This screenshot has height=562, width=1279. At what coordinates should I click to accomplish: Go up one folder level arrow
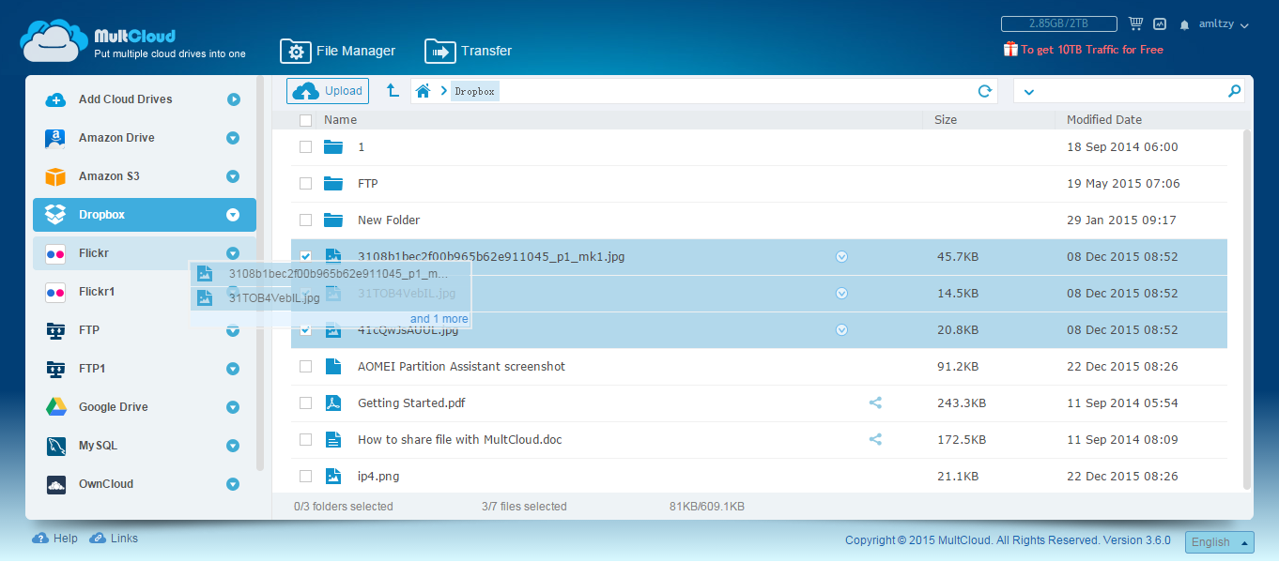pos(393,91)
